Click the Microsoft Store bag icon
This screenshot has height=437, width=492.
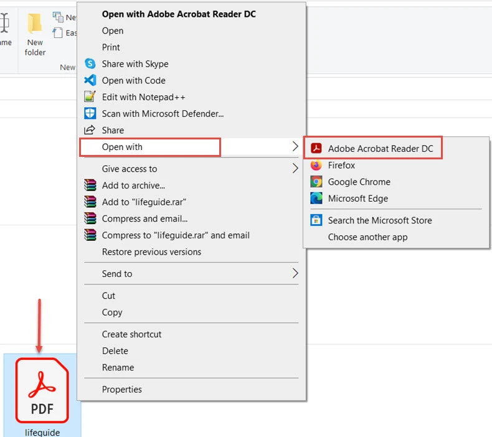(x=316, y=220)
